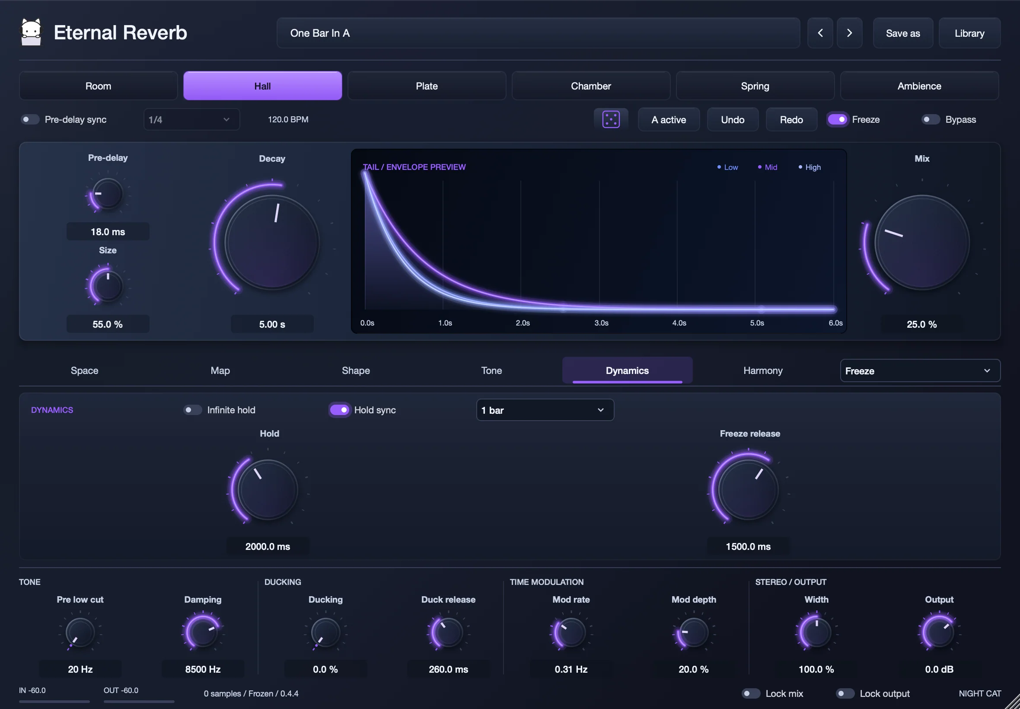Open the preset Library
This screenshot has width=1020, height=709.
pyautogui.click(x=969, y=33)
